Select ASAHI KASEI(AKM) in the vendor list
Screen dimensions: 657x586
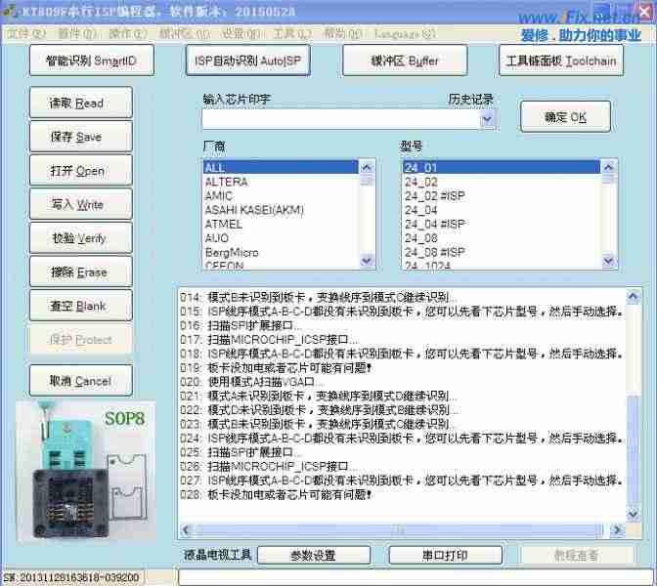(281, 210)
